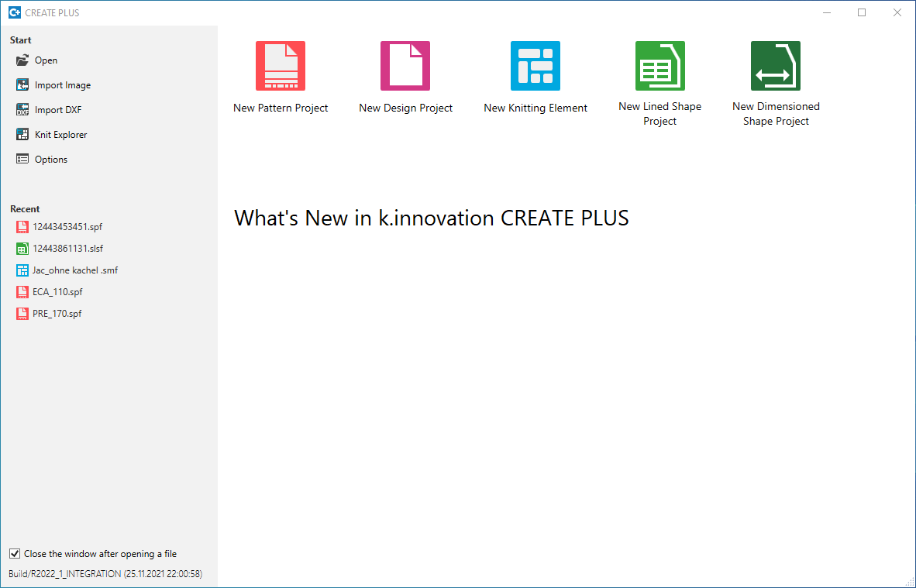Open recent file Jac_ohne kachel .smf
This screenshot has height=588, width=916.
click(x=74, y=270)
